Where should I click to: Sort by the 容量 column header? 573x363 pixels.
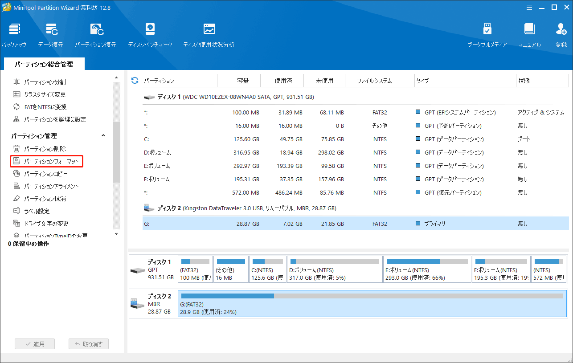[239, 81]
